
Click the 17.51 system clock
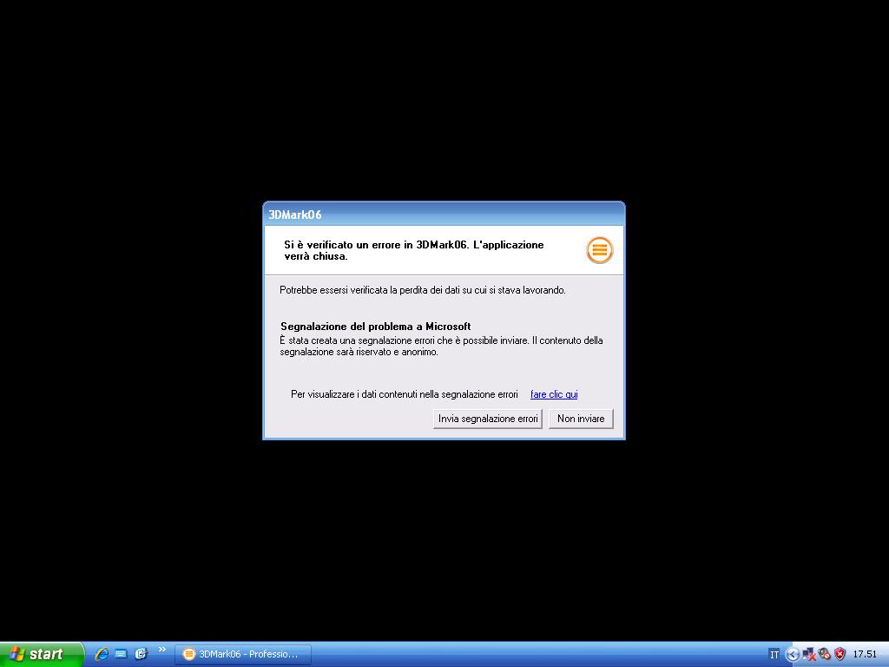click(x=865, y=655)
